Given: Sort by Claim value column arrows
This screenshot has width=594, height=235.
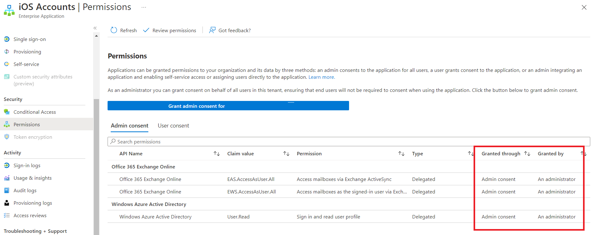Looking at the screenshot, I should [286, 153].
